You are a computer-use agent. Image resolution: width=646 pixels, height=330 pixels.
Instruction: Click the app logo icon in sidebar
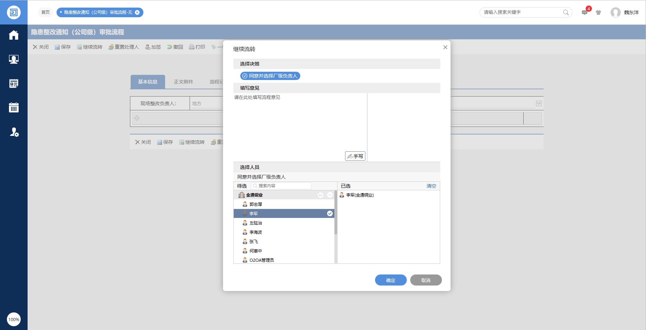point(14,12)
